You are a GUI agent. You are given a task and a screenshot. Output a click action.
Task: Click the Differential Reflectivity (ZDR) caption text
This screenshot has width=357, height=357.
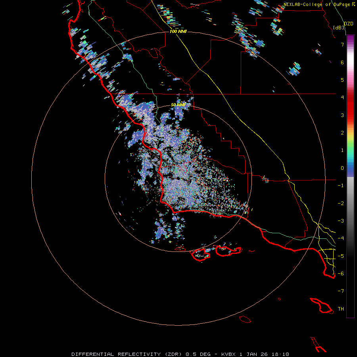coord(127,354)
